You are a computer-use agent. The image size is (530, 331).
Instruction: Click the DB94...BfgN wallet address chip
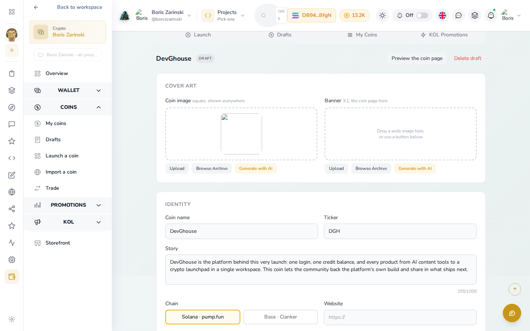coord(311,15)
